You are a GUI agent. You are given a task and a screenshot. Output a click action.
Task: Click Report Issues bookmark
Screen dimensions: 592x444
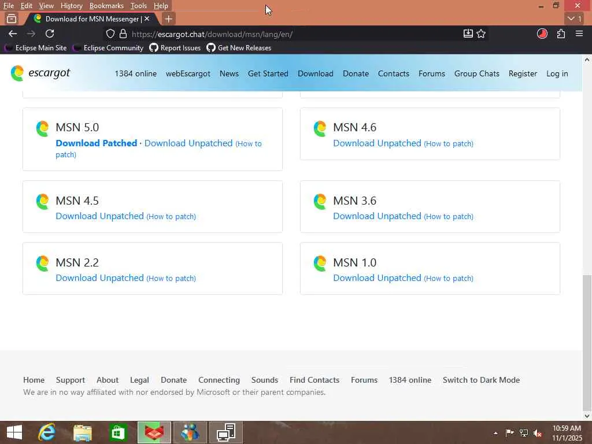click(x=175, y=47)
